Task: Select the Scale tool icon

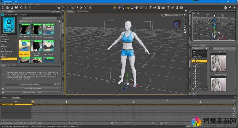Action: point(141,8)
